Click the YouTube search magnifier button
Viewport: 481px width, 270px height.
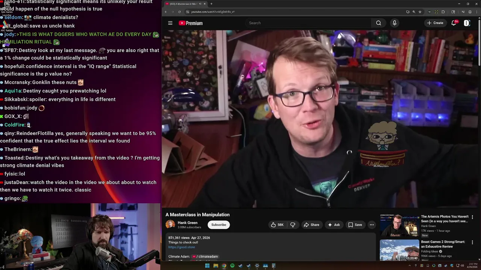point(378,23)
